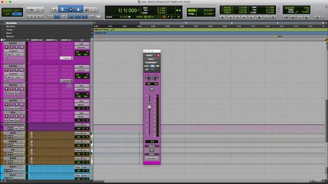Viewport: 328px width, 184px height.
Task: Select the Trim tool
Action: coord(63,9)
